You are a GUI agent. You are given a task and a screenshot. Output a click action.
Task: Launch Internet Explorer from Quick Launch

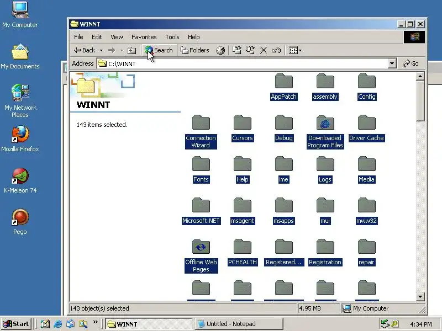pos(58,324)
